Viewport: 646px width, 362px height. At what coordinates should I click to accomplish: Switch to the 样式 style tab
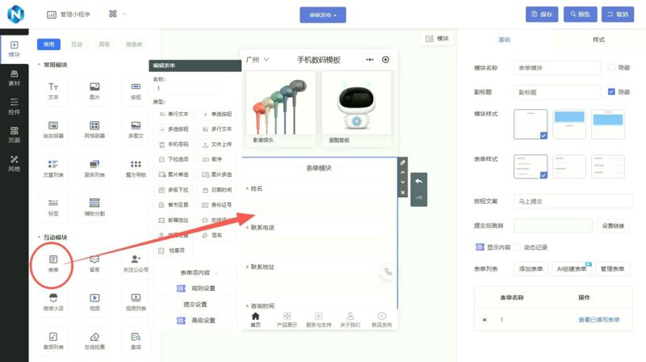coord(598,40)
